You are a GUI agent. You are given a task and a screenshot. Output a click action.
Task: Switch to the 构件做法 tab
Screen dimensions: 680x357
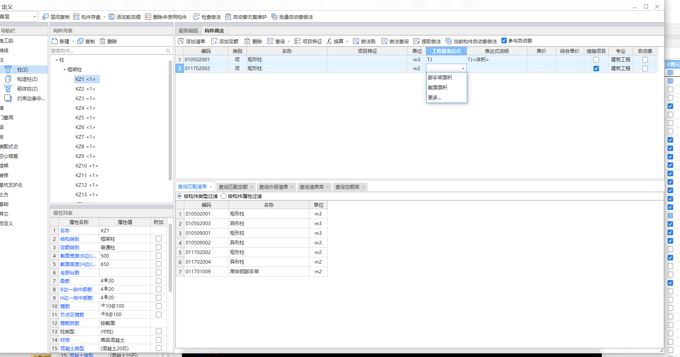(214, 31)
